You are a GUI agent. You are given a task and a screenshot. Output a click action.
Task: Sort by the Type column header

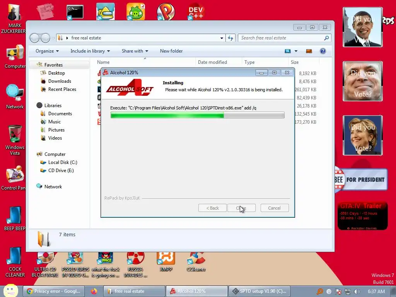[265, 62]
